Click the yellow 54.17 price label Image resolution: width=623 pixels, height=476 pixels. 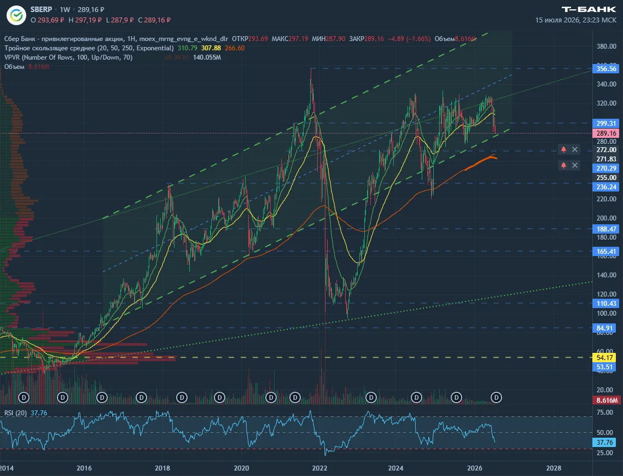[x=604, y=357]
